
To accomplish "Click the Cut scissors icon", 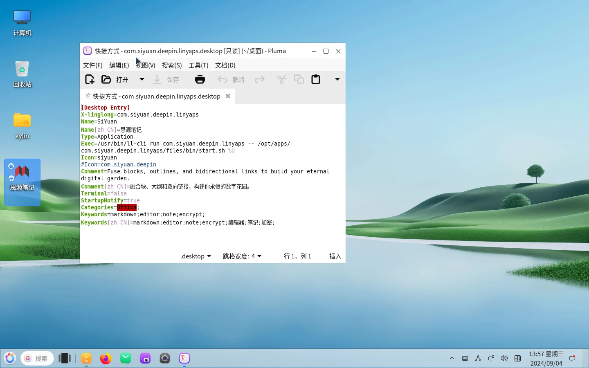I will [x=282, y=79].
